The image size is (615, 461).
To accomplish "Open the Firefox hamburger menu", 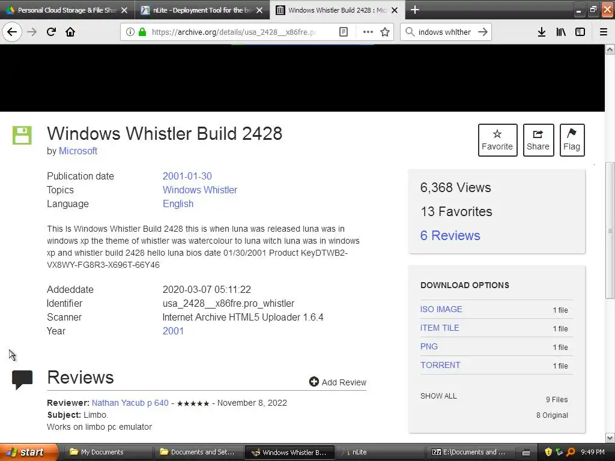I will tap(604, 32).
